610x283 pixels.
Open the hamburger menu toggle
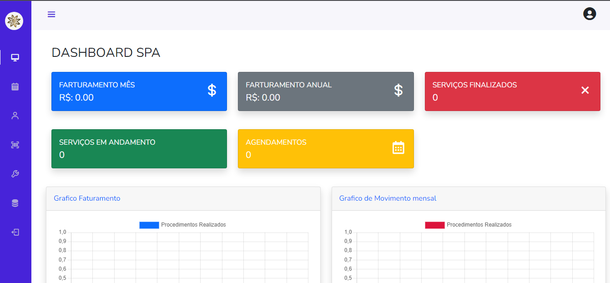click(x=51, y=14)
